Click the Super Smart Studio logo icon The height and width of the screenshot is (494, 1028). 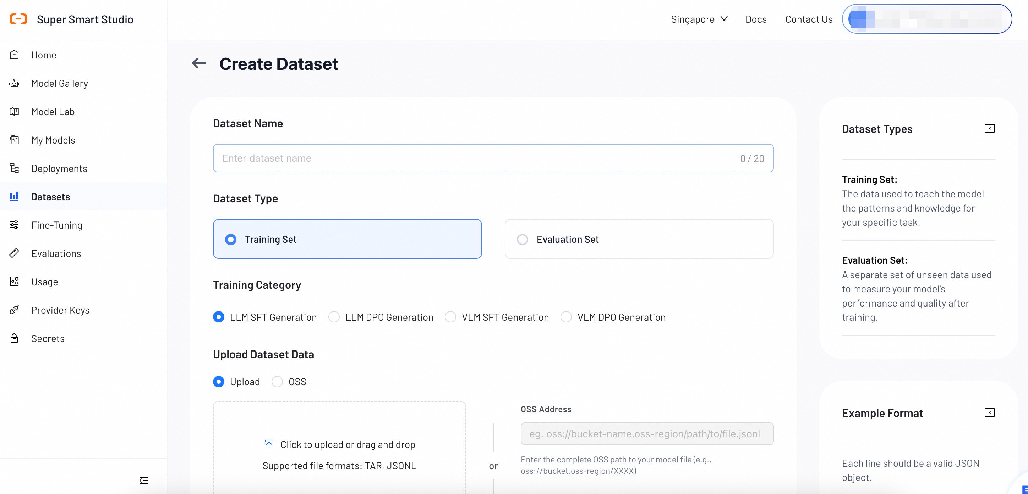point(18,19)
